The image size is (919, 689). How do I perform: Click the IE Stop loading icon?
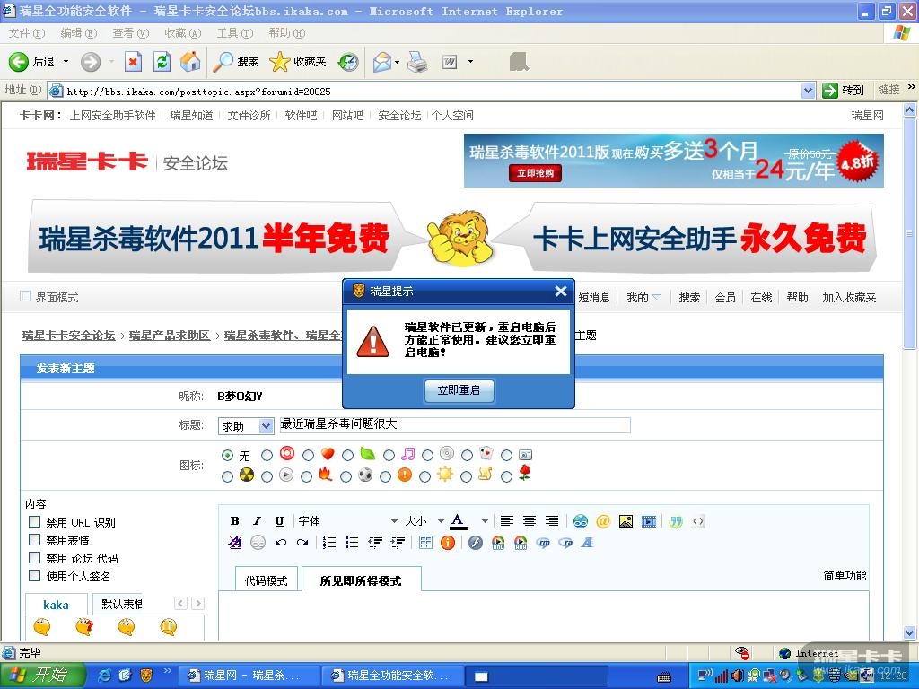point(133,62)
